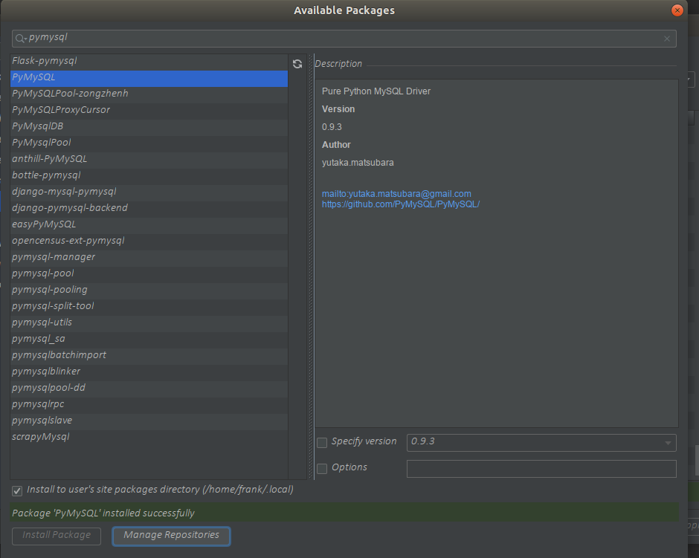Select PyMySQLProxyCursor package

point(149,111)
